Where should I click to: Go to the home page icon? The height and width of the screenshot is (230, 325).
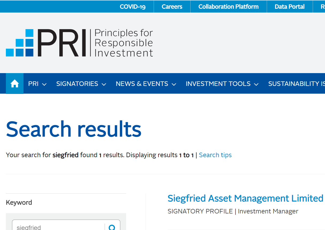[x=15, y=84]
